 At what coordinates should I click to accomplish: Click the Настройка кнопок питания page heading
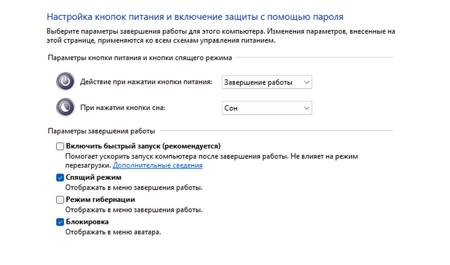tap(195, 17)
